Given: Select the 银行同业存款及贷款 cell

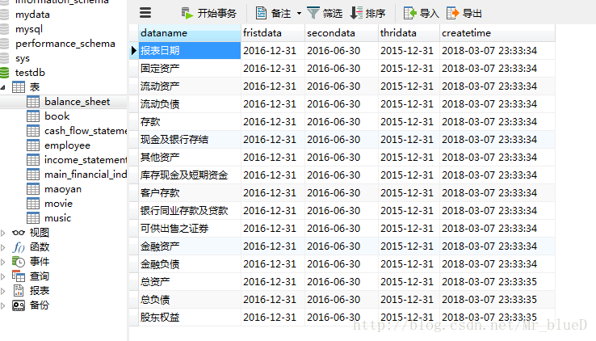Looking at the screenshot, I should pyautogui.click(x=190, y=211).
